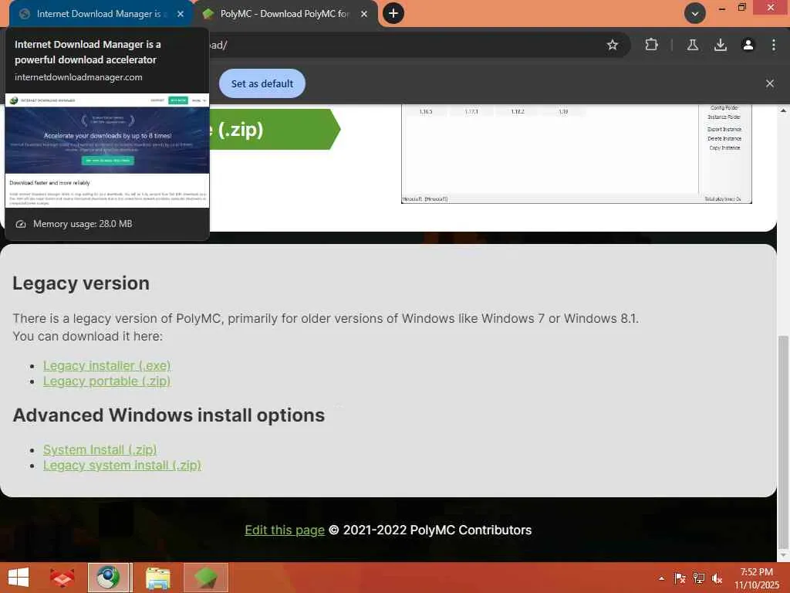Open the browser three-dot menu

[773, 45]
